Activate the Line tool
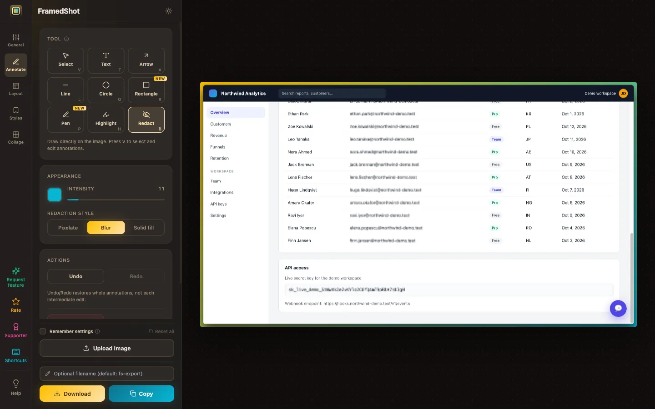 [65, 90]
